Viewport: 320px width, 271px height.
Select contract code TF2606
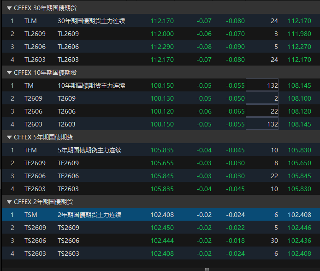click(35, 176)
